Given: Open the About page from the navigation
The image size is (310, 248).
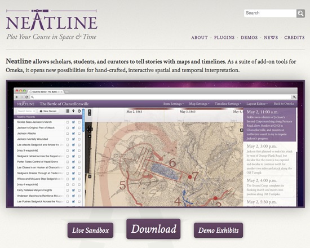Looking at the screenshot, I should pyautogui.click(x=200, y=38).
